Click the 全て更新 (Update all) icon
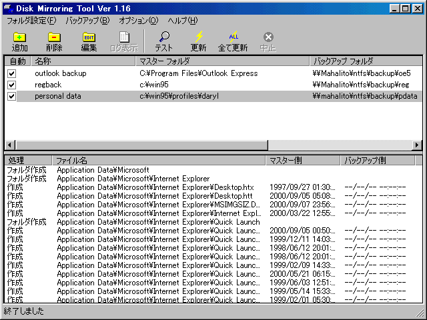Screen dimensions: 427x320 [x=233, y=37]
